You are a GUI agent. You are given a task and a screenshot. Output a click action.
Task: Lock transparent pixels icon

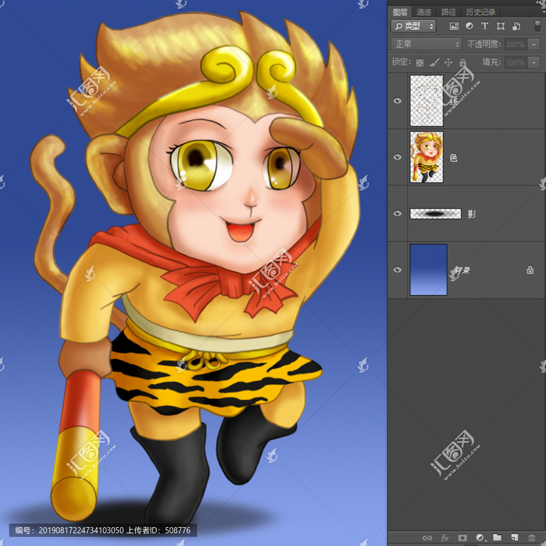click(420, 62)
